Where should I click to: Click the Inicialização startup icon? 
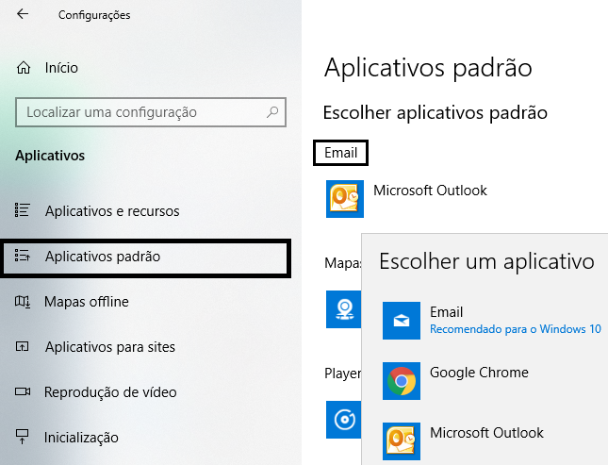coord(22,437)
